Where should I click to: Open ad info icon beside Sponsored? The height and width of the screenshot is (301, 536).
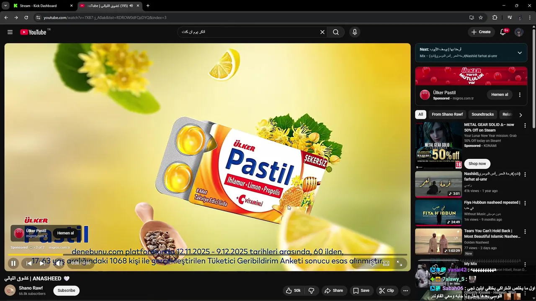31,247
